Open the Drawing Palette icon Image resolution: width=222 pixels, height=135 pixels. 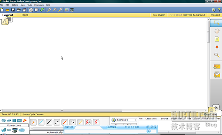pos(67,10)
